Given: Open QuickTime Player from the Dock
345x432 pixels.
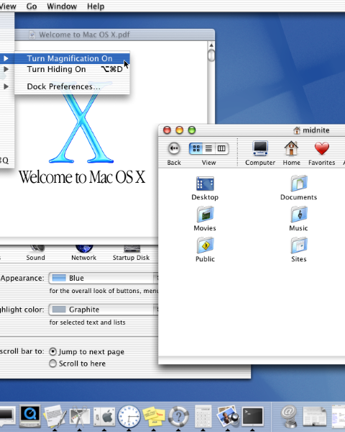Looking at the screenshot, I should [x=30, y=416].
